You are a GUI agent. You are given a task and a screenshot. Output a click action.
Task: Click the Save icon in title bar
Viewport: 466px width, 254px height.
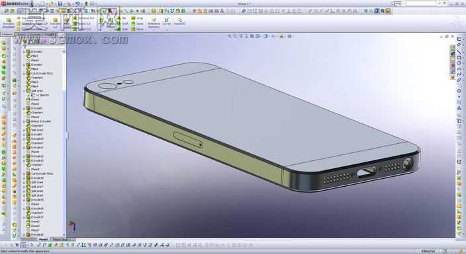coord(60,3)
